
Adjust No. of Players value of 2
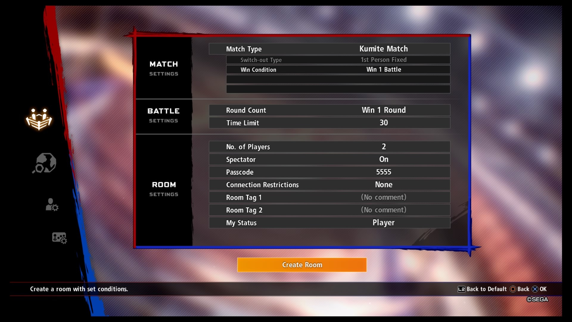point(383,147)
